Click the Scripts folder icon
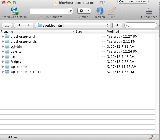The height and width of the screenshot is (140, 160). coord(7,62)
